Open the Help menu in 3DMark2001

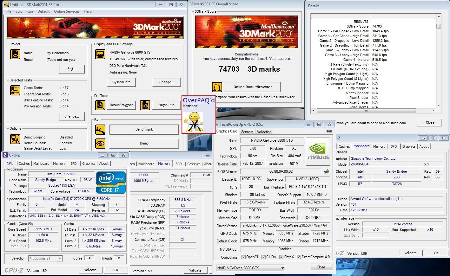click(x=88, y=11)
